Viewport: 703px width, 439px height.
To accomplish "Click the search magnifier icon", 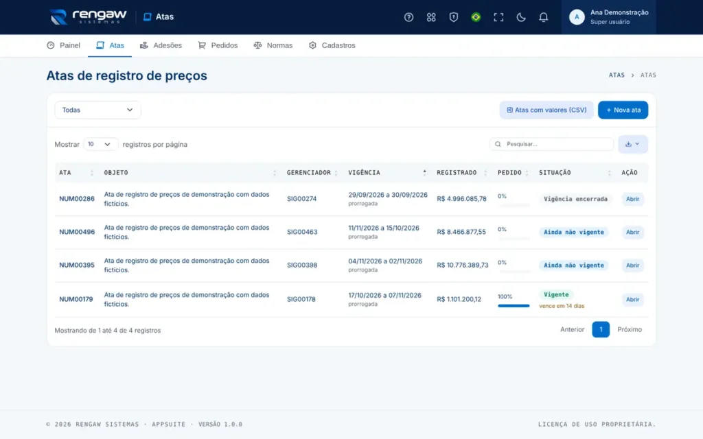I will 498,144.
